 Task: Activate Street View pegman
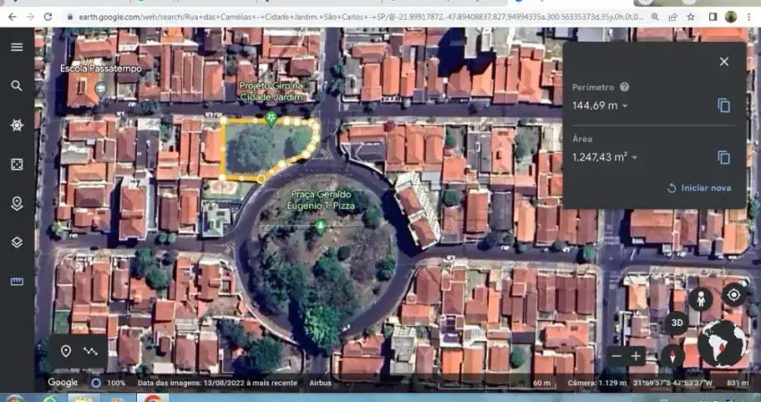click(x=700, y=299)
